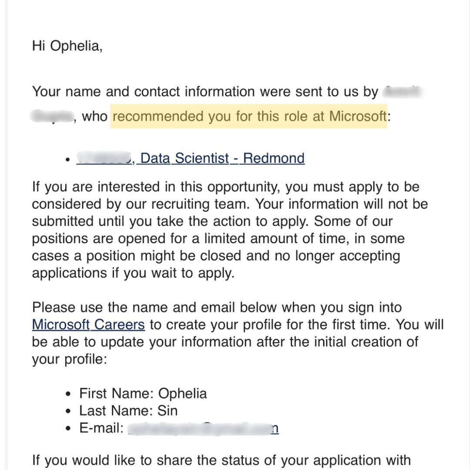Click the "your profile:" line of text

(69, 359)
